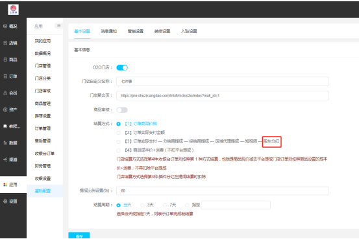359x239 pixels.
Task: Select settlement option 【4】商品成本价+运费
Action: click(x=118, y=150)
